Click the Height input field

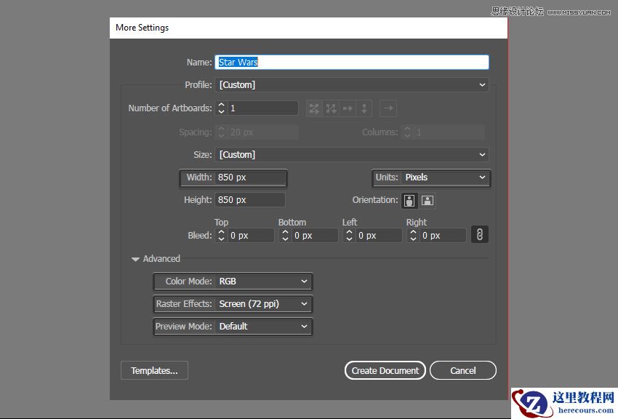pyautogui.click(x=249, y=200)
